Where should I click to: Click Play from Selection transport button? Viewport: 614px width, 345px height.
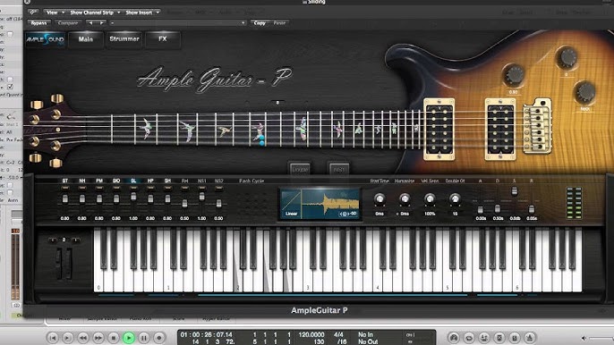tap(68, 338)
